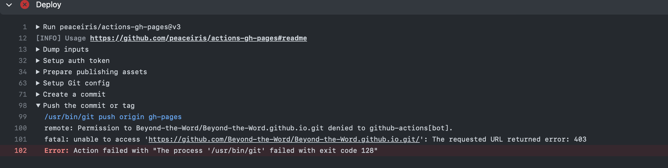
Task: Expand the Create a commit group
Action: point(38,94)
